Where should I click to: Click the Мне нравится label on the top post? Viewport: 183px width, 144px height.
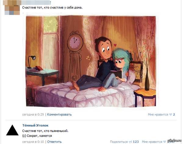click(x=158, y=114)
